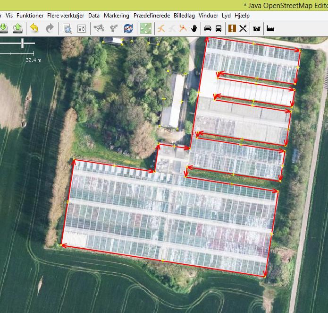Select the large greenhouse's bottom-left corner node
The width and height of the screenshot is (328, 313).
click(x=61, y=245)
